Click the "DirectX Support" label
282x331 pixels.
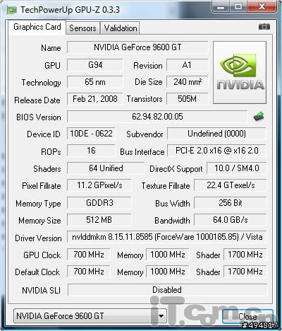coord(176,169)
